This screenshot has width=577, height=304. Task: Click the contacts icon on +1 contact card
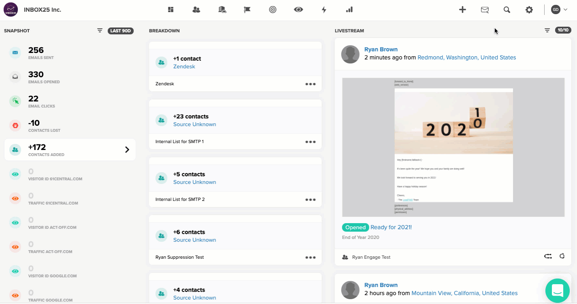click(x=162, y=62)
